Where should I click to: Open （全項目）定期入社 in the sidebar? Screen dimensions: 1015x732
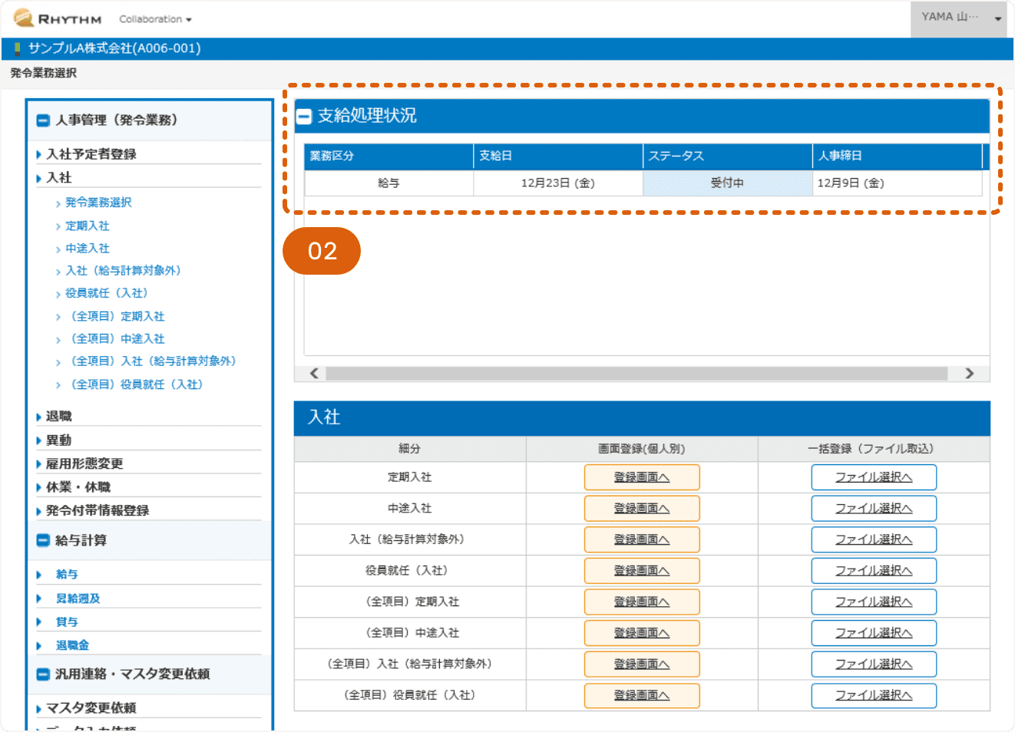115,317
